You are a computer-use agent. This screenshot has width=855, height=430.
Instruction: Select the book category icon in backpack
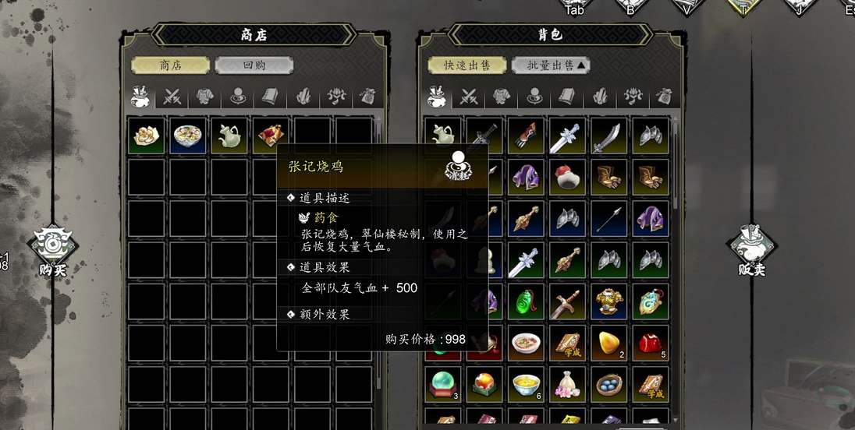(x=566, y=97)
